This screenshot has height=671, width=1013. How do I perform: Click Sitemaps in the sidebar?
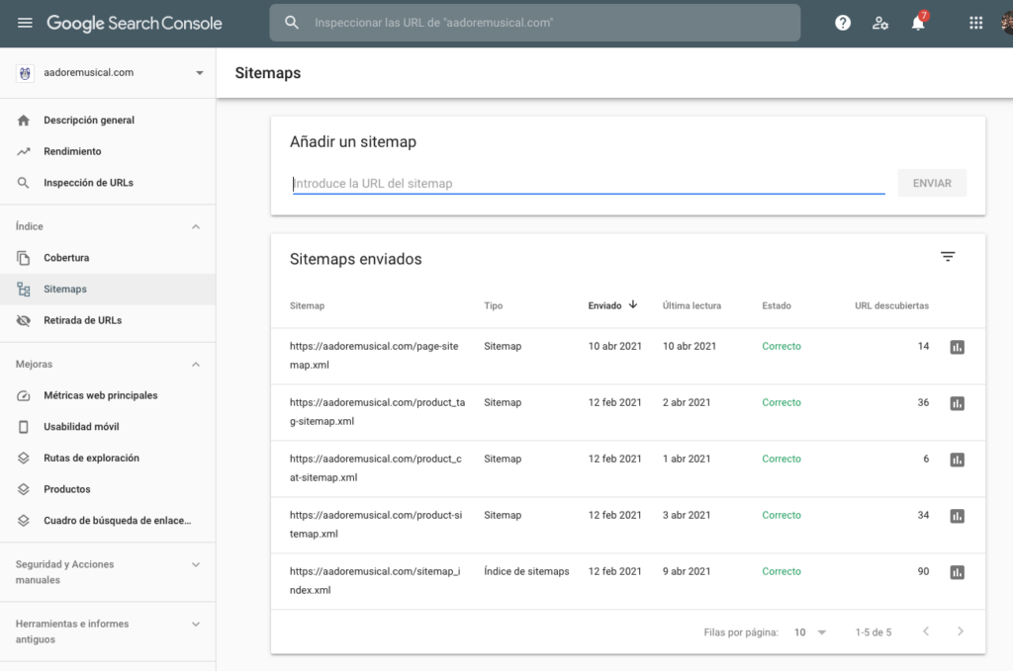[x=65, y=289]
